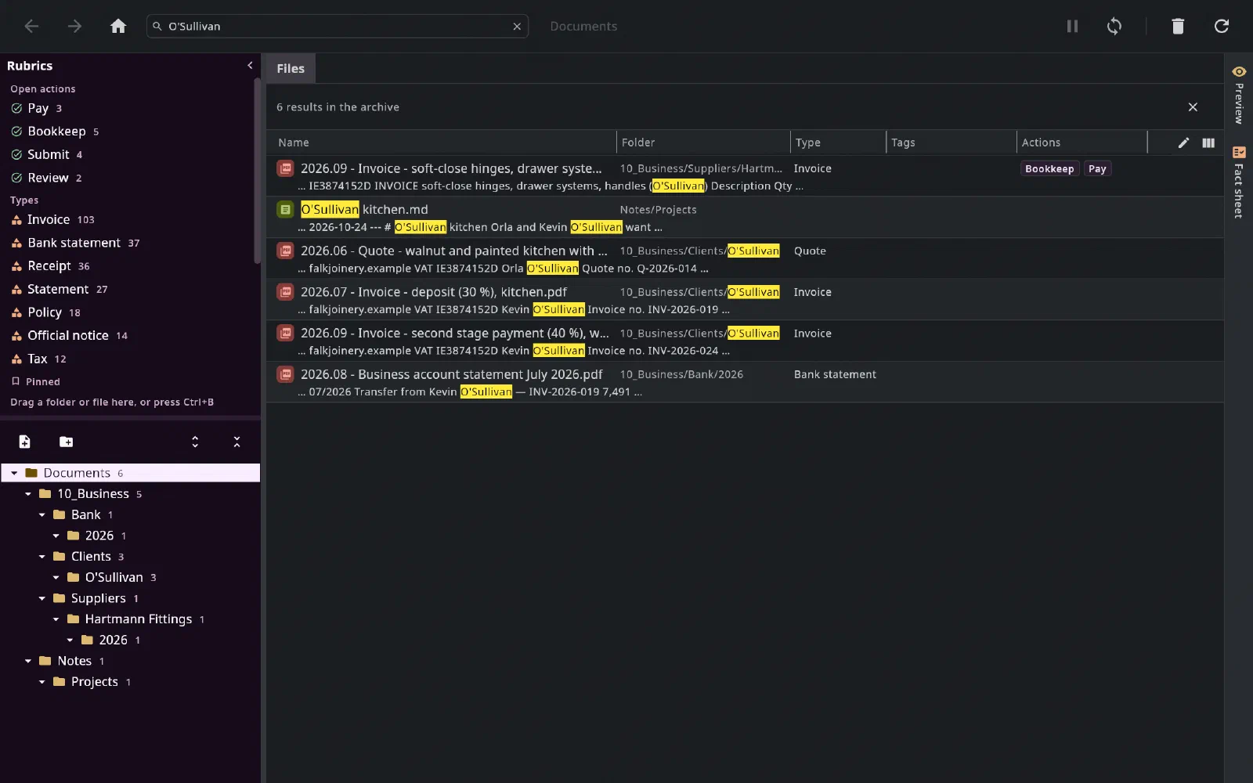
Task: Collapse the Notes folder
Action: 28,662
